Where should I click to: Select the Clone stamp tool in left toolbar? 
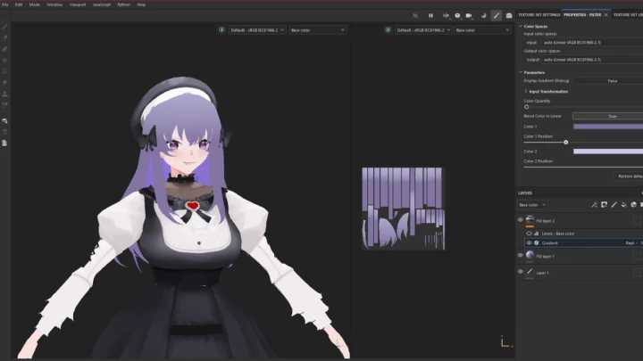[x=5, y=94]
